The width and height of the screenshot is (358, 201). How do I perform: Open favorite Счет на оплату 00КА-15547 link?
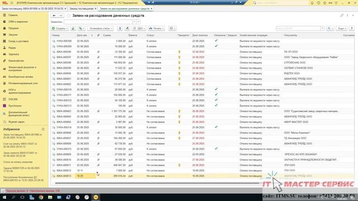pos(20,145)
